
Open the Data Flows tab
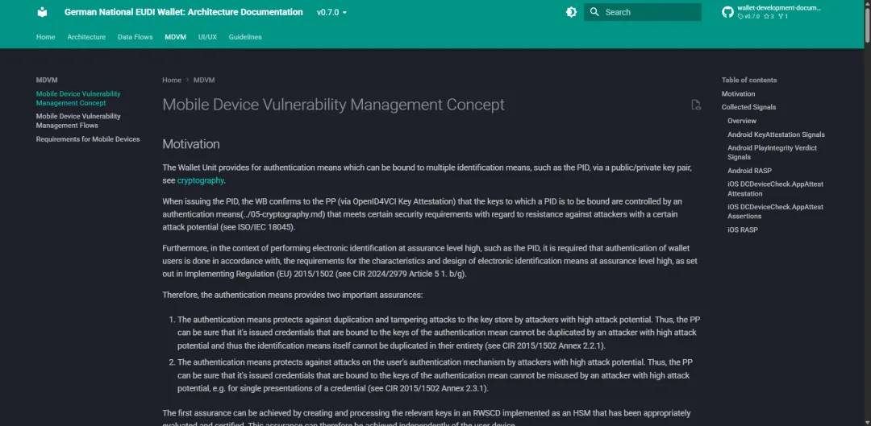point(135,37)
